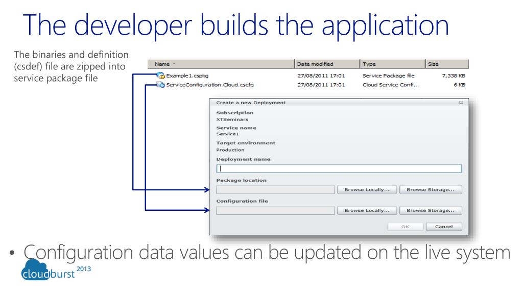Close the Create a new Deployment dialog

(x=461, y=103)
